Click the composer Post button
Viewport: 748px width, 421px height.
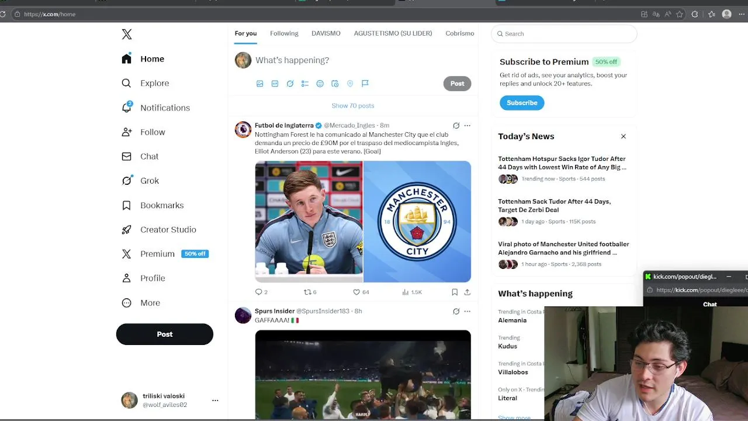457,84
